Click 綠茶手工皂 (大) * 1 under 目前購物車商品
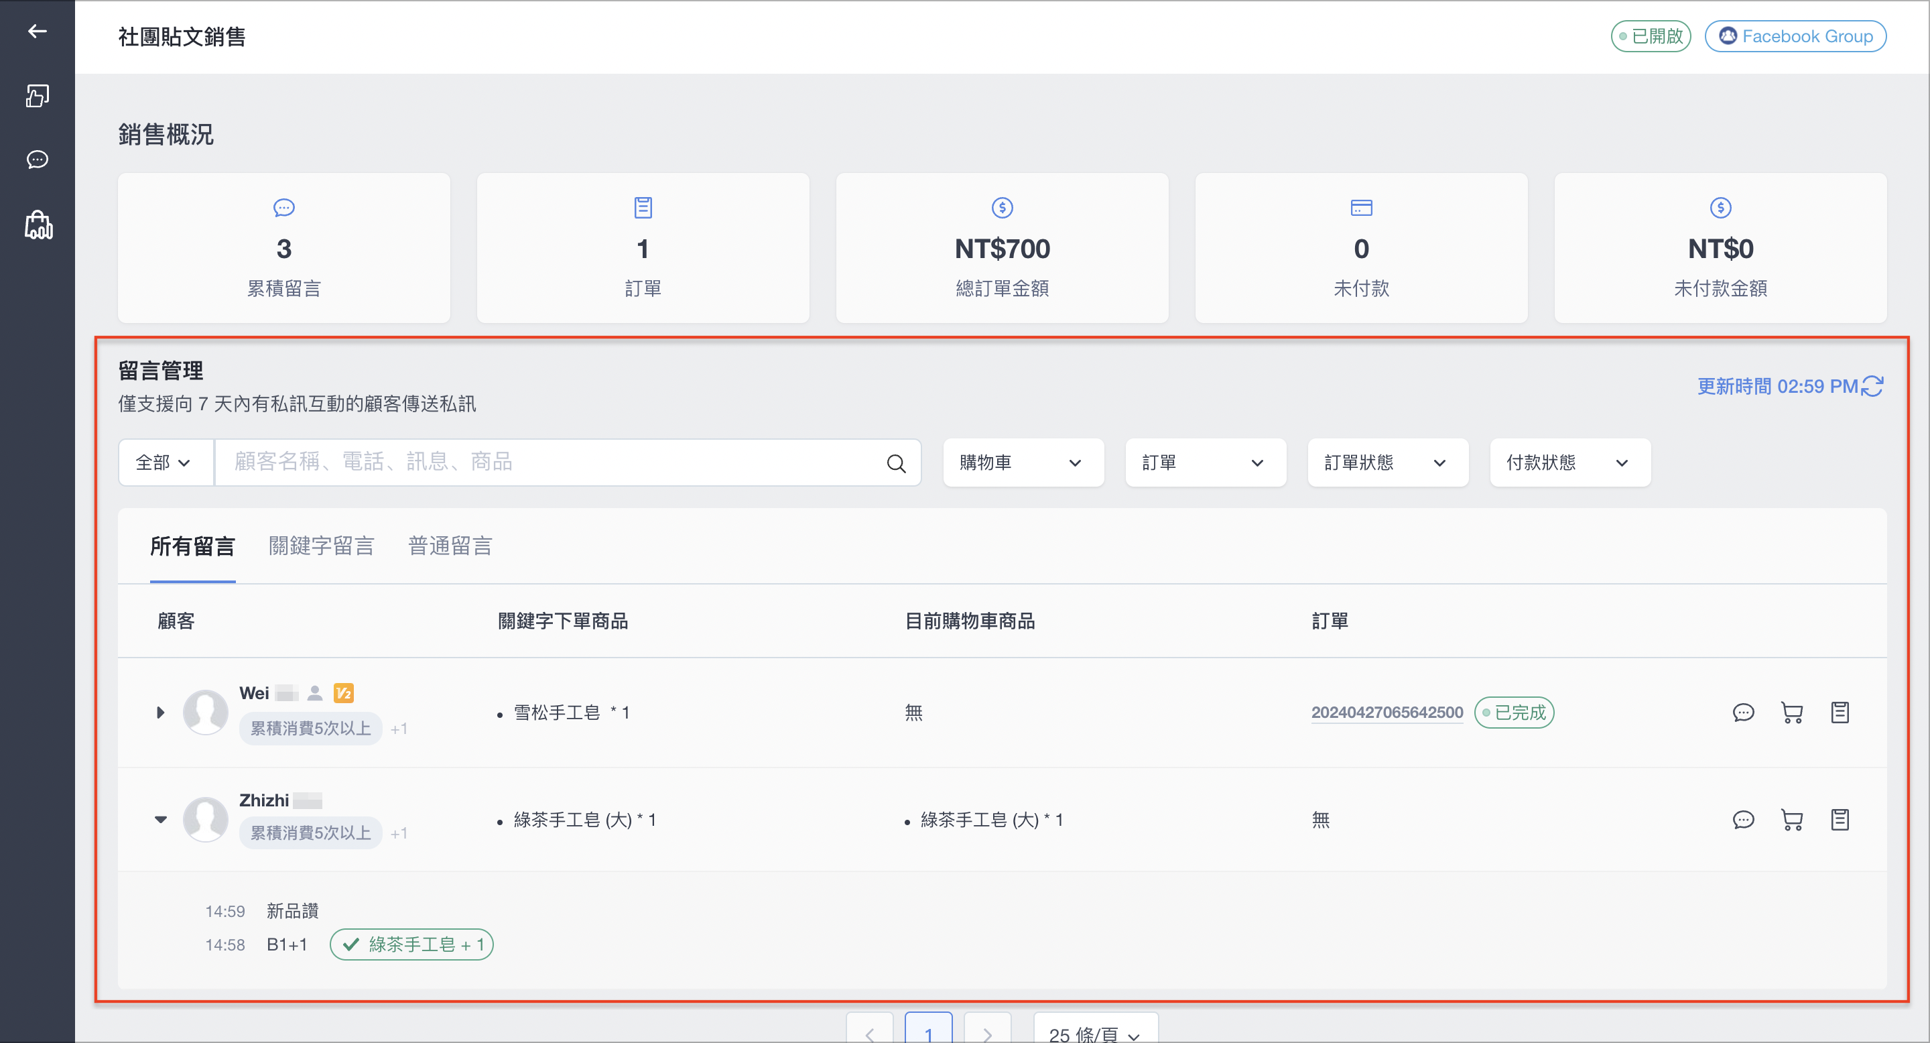Image resolution: width=1930 pixels, height=1043 pixels. 991,820
